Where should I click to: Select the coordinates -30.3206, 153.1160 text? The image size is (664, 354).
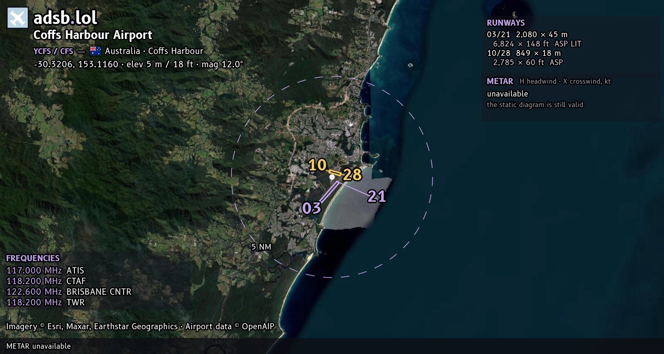[x=76, y=64]
